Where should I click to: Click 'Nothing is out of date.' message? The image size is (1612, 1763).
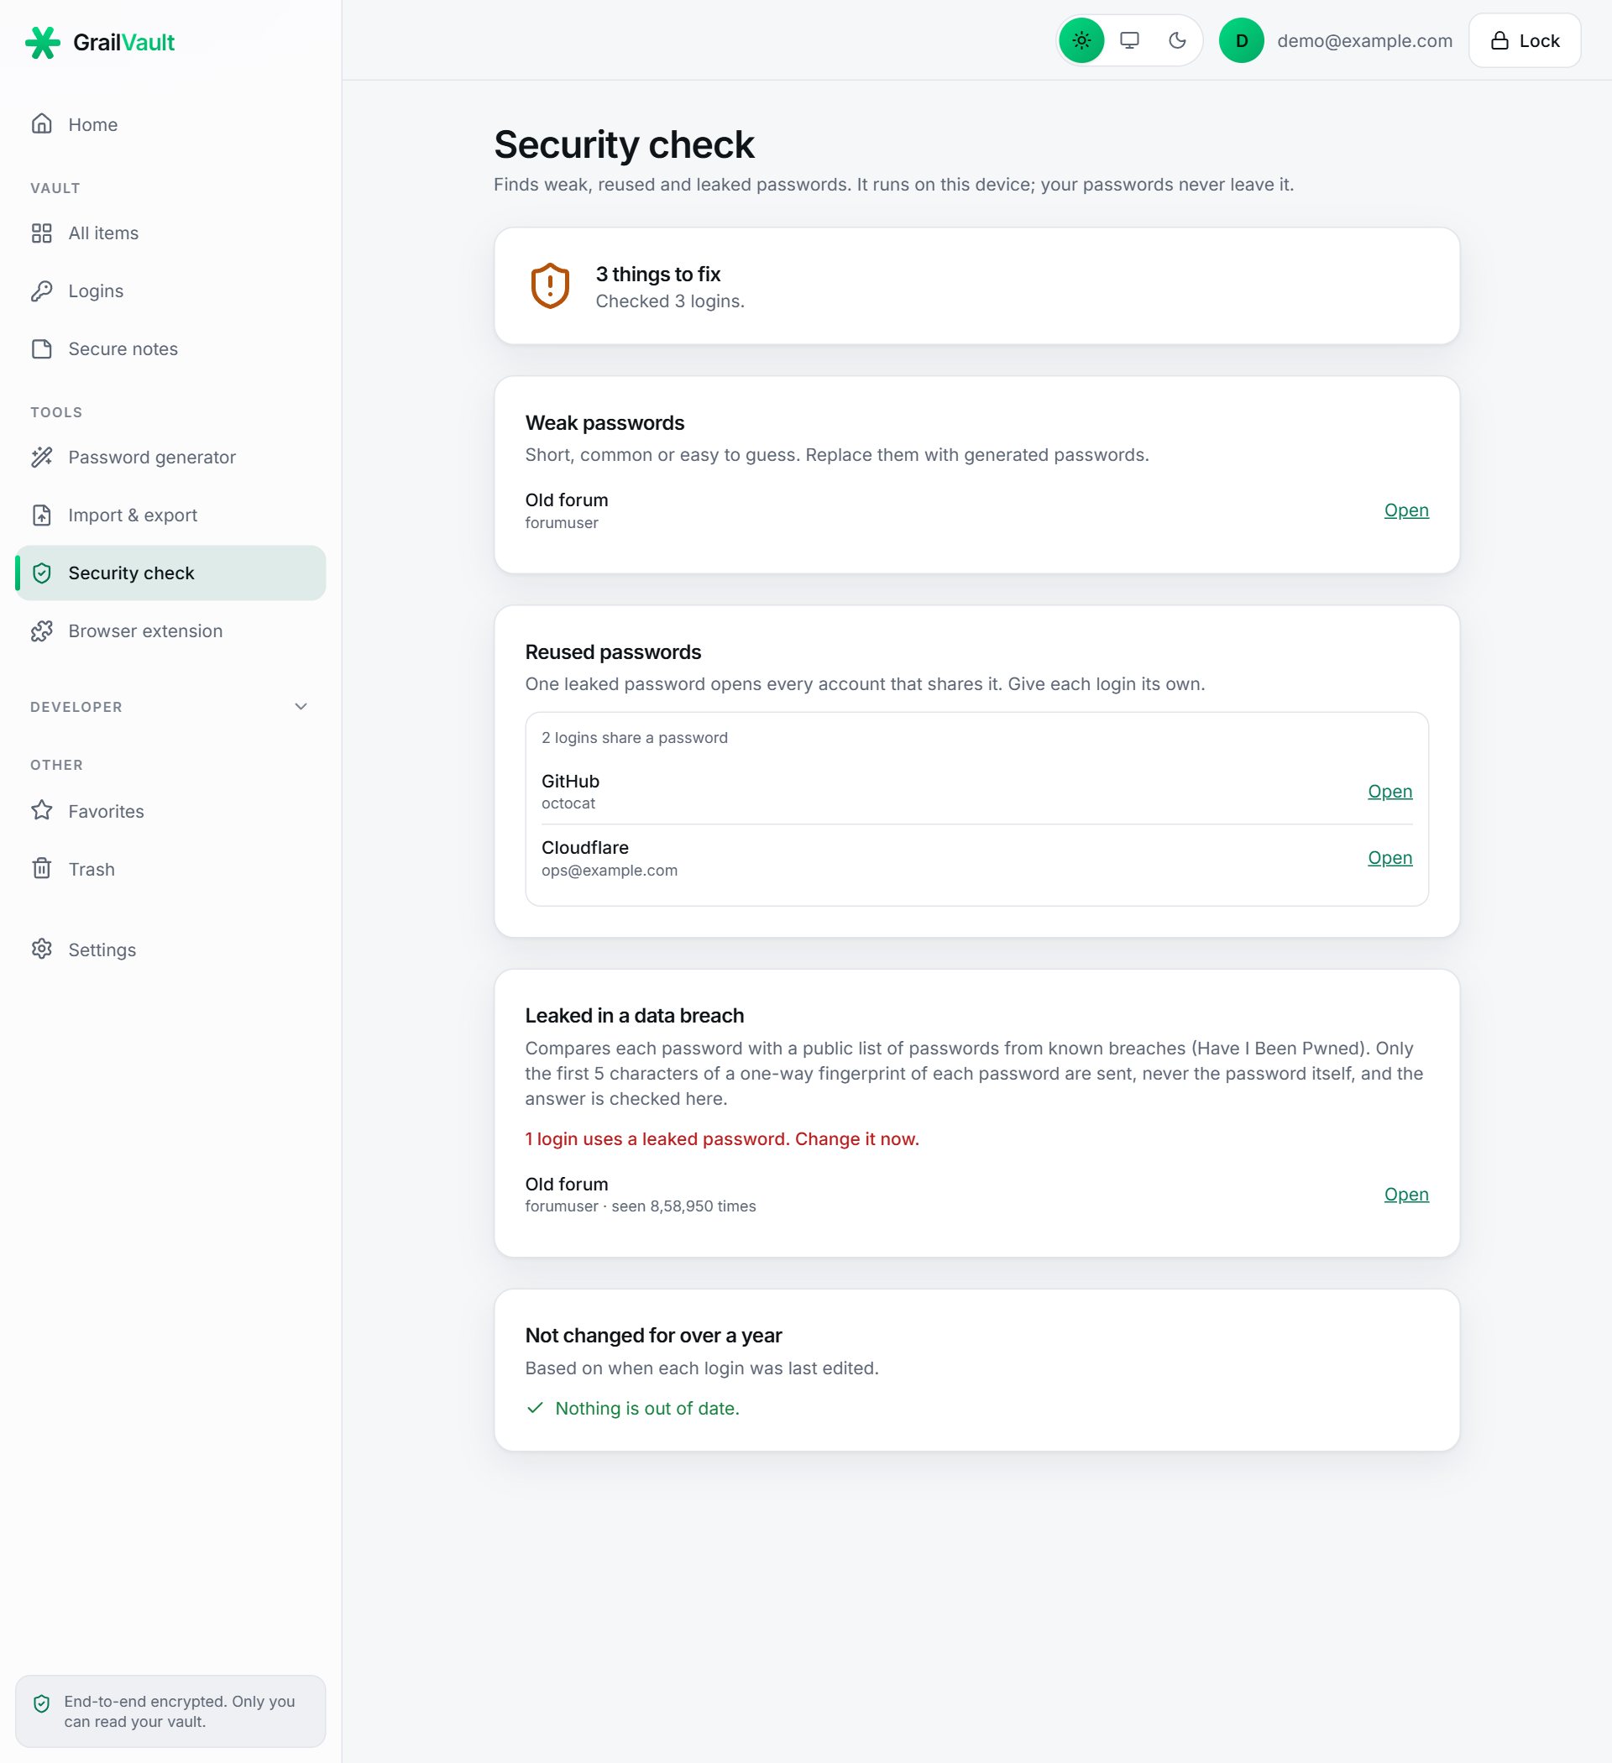click(x=646, y=1408)
